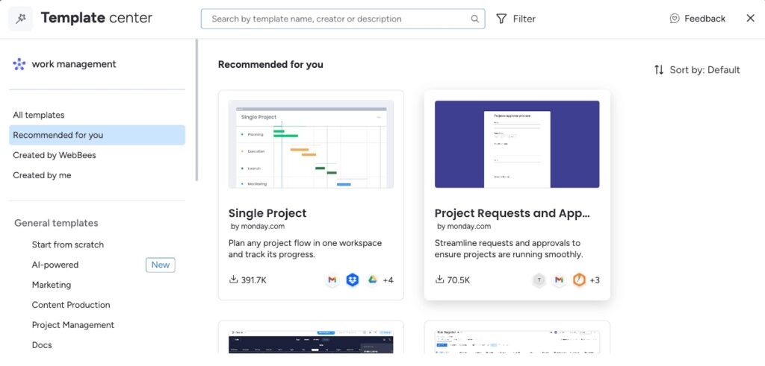This screenshot has height=366, width=765.
Task: Click orange hexagon icon on Project Requests card
Action: (579, 280)
